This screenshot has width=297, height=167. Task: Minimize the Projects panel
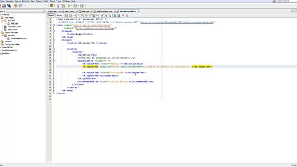pos(44,12)
